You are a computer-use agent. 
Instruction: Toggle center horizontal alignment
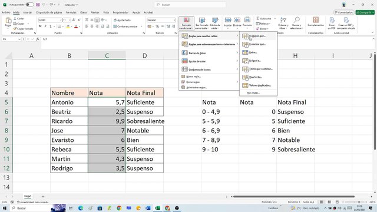tap(92, 26)
